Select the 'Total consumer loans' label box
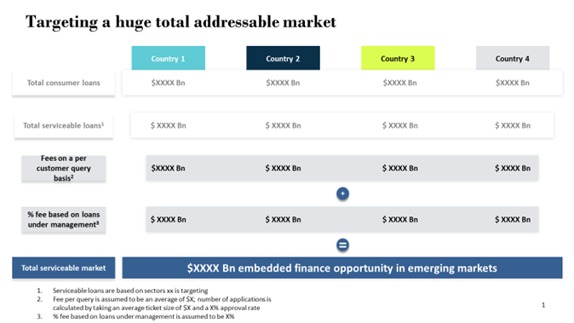Viewport: 574px width, 323px height. (64, 84)
